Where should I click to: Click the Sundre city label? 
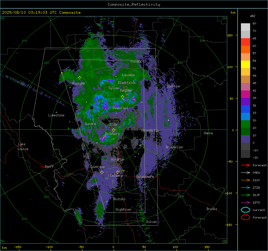click(91, 124)
